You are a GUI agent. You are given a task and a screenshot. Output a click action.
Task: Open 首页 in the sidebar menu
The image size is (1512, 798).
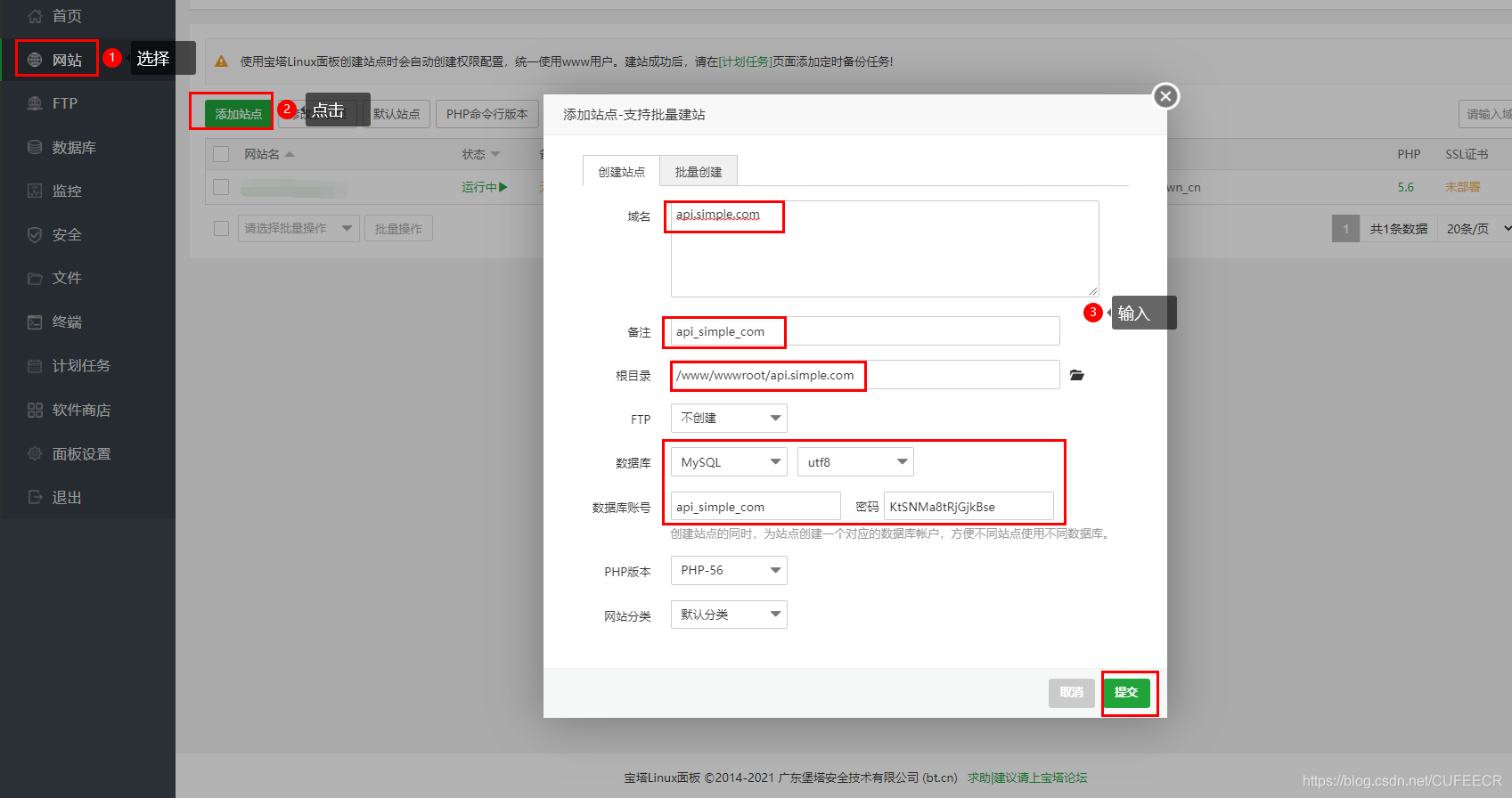coord(67,16)
